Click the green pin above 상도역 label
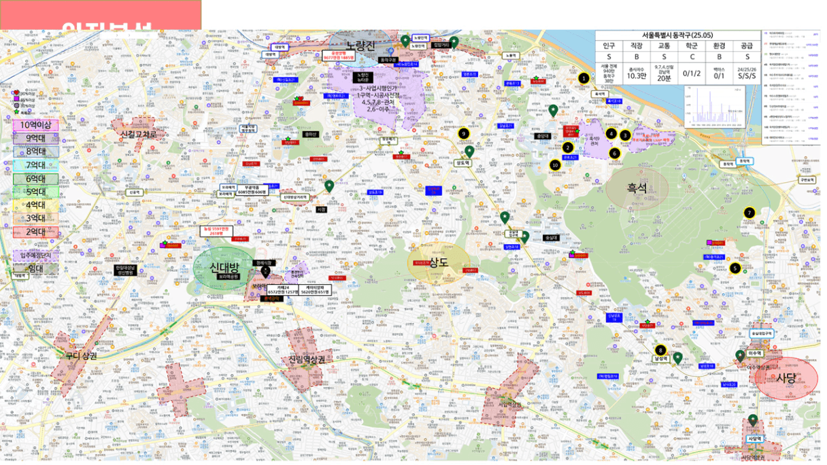Screen dimensions: 827x465 [x=469, y=152]
